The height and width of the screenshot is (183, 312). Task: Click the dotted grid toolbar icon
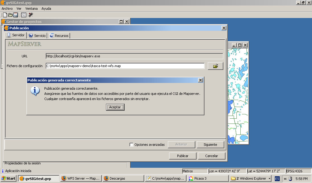click(x=23, y=15)
